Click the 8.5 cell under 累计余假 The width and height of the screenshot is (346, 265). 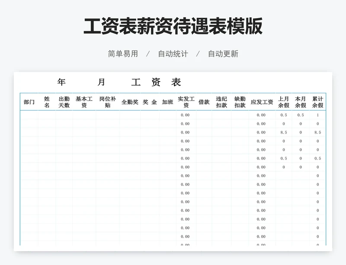(318, 132)
